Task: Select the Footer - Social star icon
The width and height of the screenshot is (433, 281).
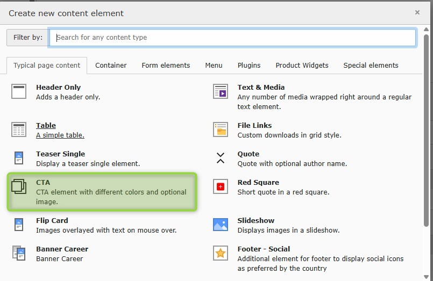Action: [x=221, y=254]
